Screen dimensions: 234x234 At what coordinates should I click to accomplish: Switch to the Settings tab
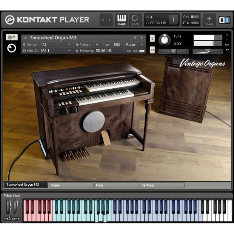tap(162, 185)
